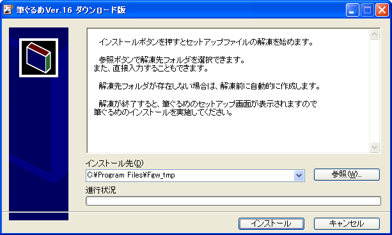Start extraction with the インストール button
This screenshot has width=392, height=235.
coord(271,224)
